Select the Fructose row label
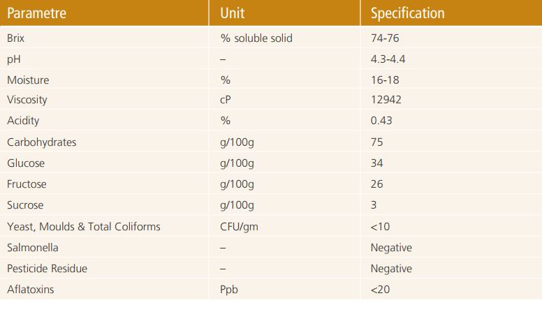Image resolution: width=542 pixels, height=312 pixels. [x=27, y=184]
